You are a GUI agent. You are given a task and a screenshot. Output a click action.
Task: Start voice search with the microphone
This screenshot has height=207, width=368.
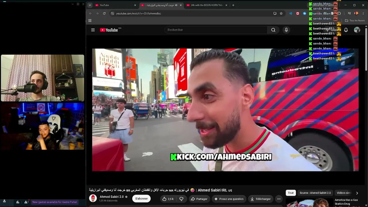(286, 30)
